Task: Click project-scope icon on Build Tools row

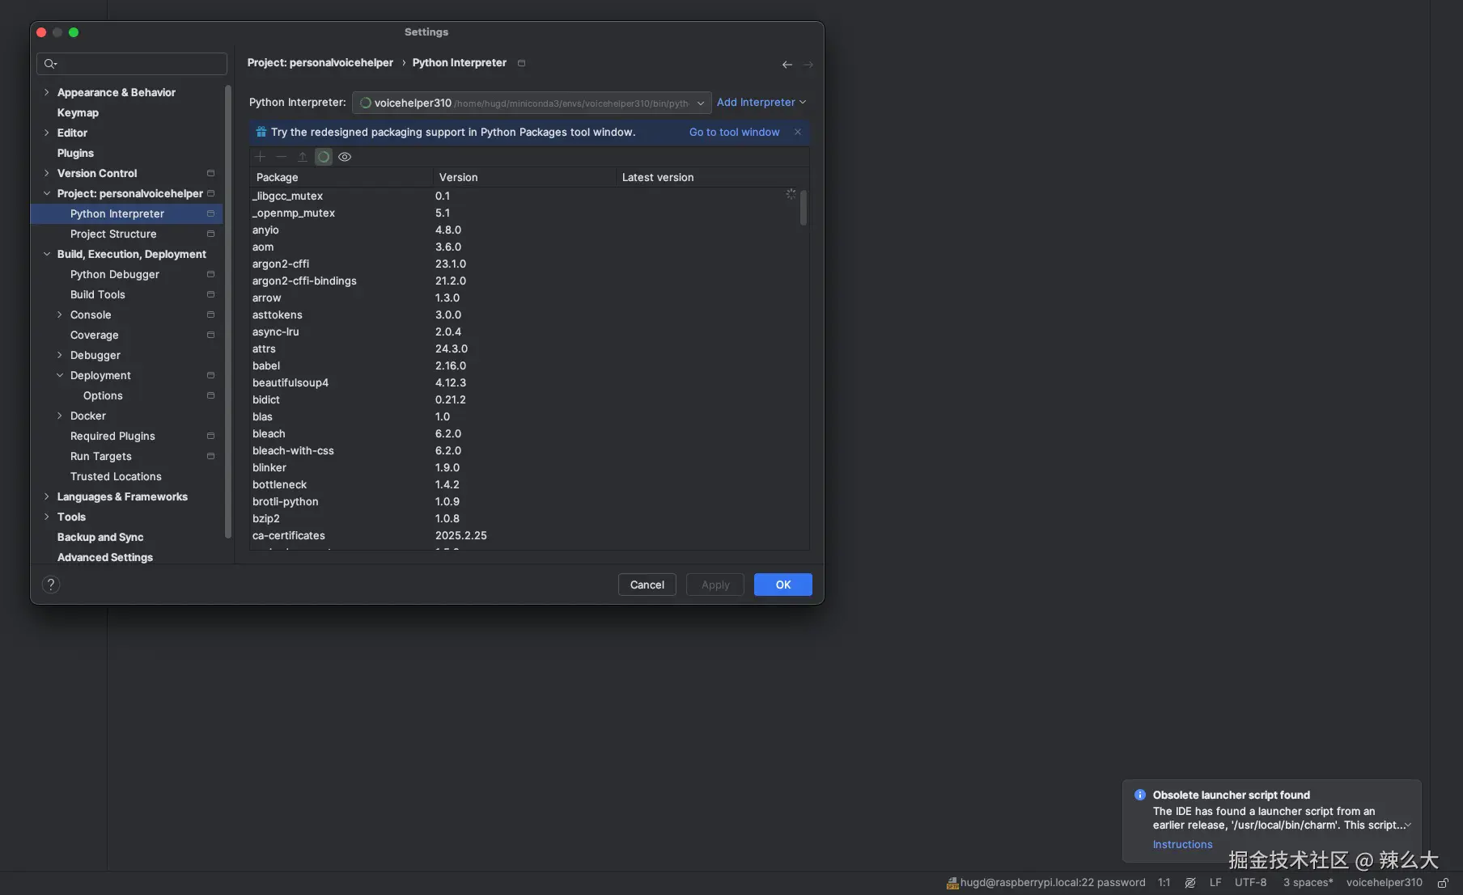Action: [x=210, y=294]
